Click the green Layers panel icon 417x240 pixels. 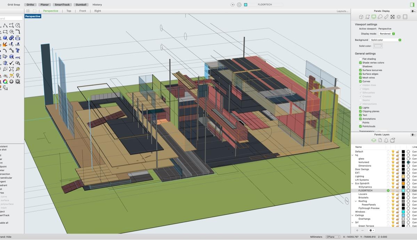pyautogui.click(x=374, y=140)
